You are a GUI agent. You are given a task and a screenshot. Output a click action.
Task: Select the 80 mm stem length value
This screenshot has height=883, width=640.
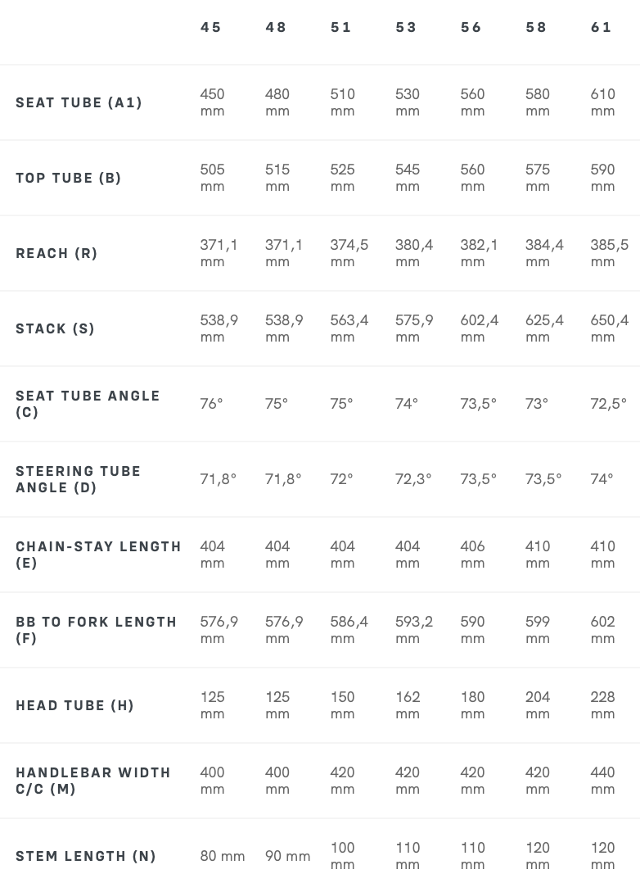(x=223, y=857)
